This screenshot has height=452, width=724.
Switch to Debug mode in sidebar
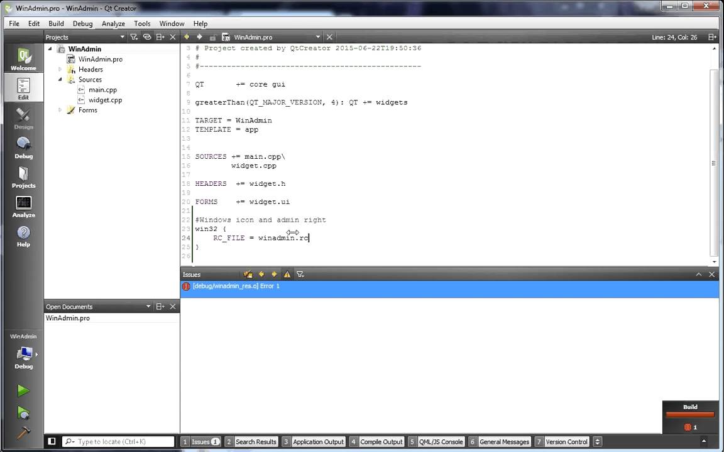click(23, 147)
